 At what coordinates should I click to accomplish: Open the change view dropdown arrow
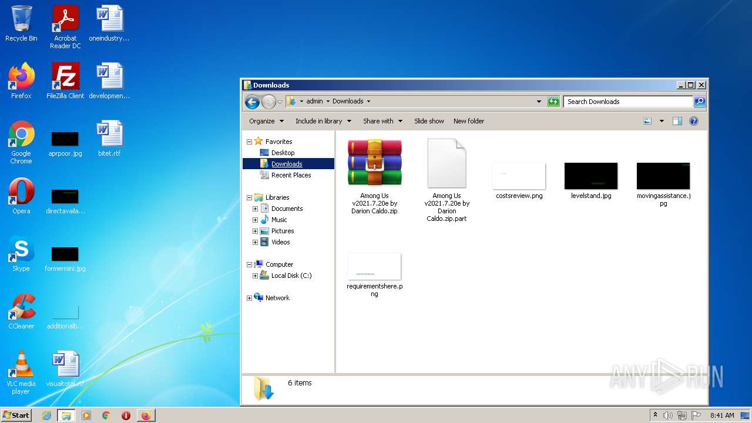click(x=662, y=121)
